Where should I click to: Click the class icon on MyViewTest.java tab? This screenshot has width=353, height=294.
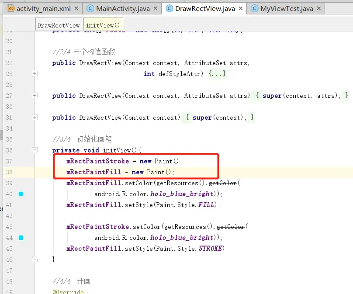(x=254, y=9)
